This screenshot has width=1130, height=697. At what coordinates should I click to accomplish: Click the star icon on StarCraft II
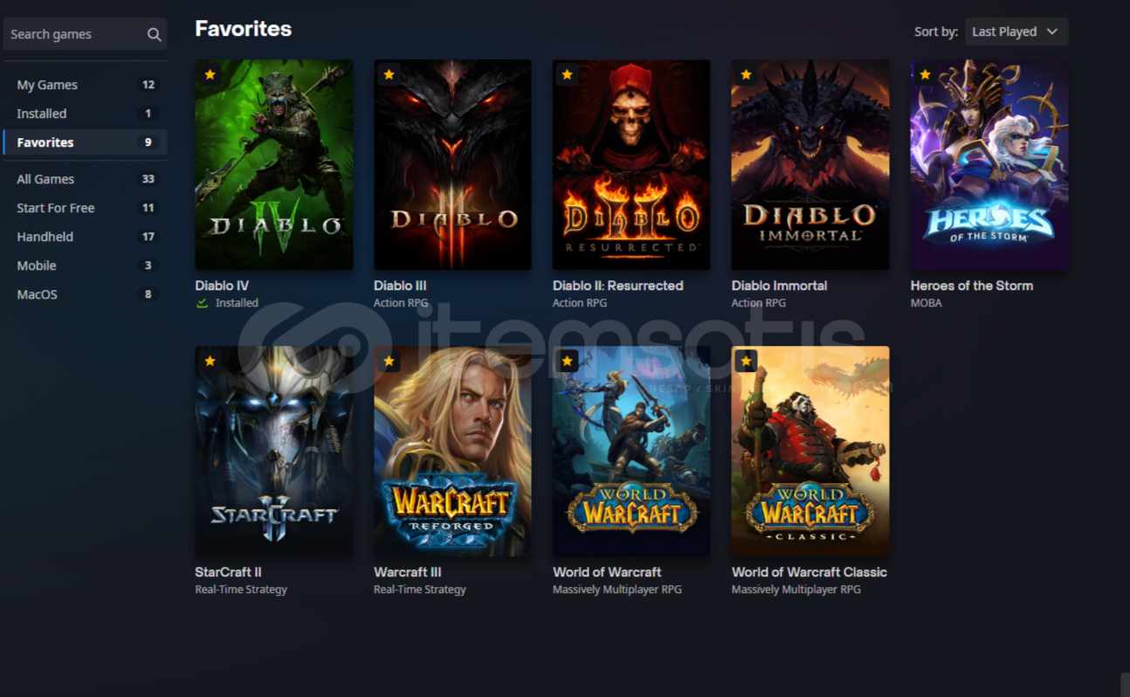pyautogui.click(x=210, y=361)
